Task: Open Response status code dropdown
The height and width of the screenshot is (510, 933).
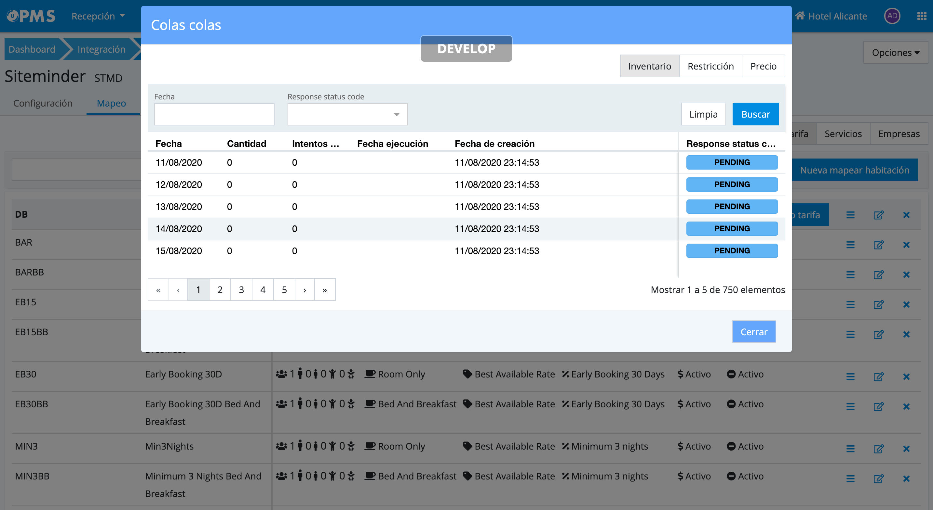Action: (347, 114)
